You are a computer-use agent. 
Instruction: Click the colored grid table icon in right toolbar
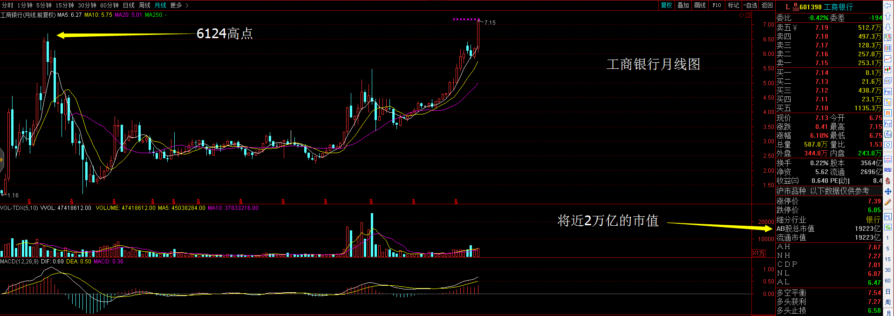click(888, 48)
